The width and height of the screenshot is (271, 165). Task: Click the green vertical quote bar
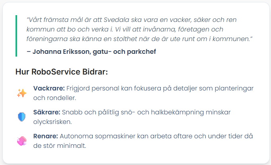pyautogui.click(x=16, y=36)
